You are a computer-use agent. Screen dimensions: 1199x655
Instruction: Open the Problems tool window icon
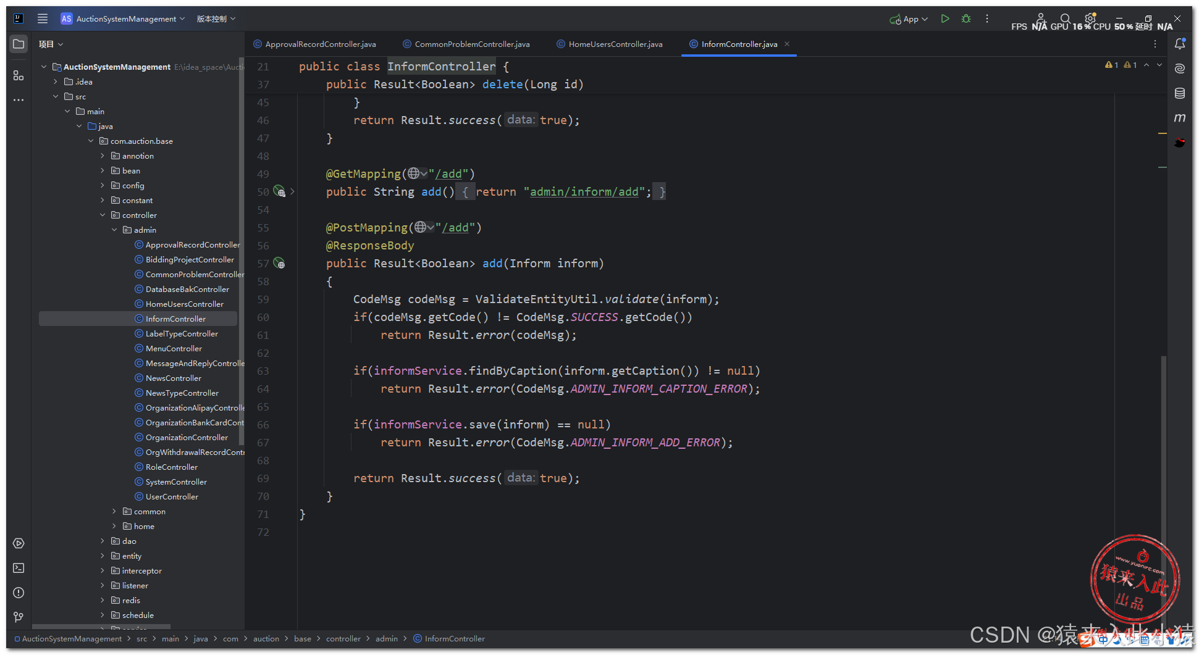(x=19, y=593)
